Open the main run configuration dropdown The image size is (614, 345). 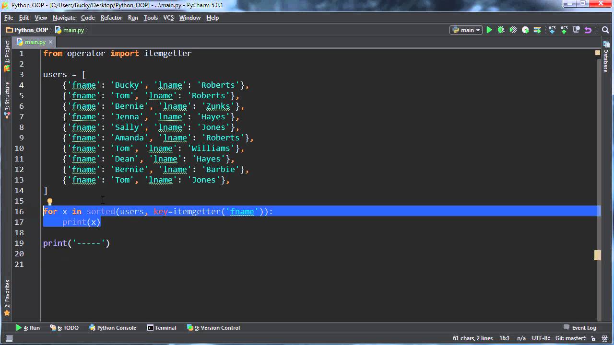[x=466, y=30]
